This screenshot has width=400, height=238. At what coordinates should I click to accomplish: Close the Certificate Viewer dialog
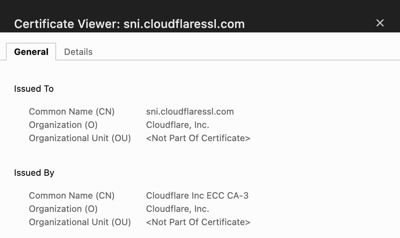380,23
